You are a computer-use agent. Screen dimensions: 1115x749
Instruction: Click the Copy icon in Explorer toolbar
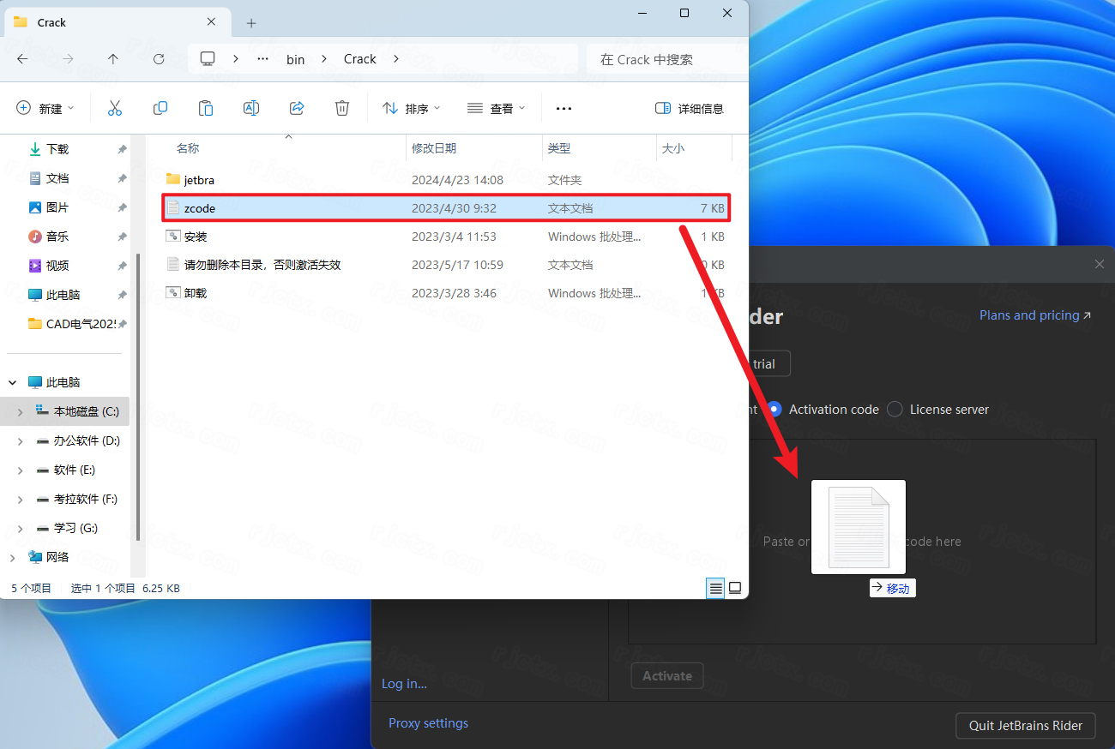pyautogui.click(x=160, y=108)
